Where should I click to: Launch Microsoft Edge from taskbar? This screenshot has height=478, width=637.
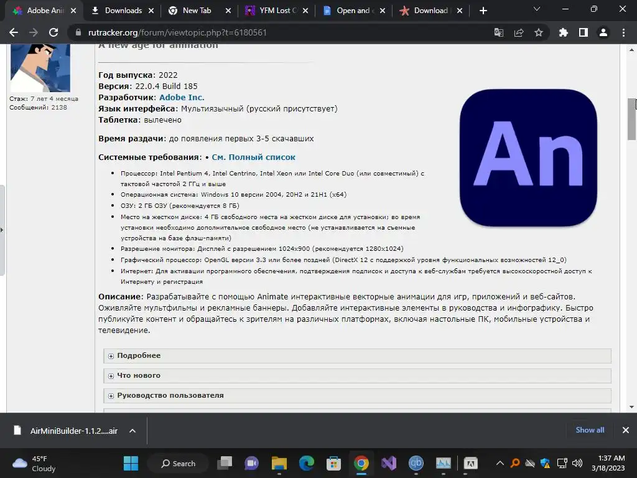[x=306, y=463]
